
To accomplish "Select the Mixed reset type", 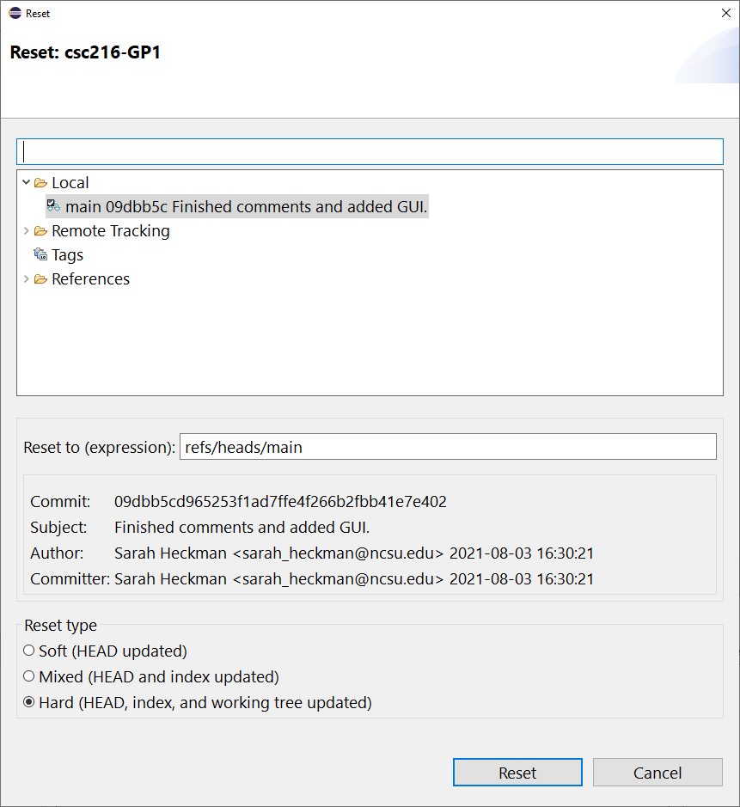I will click(29, 676).
